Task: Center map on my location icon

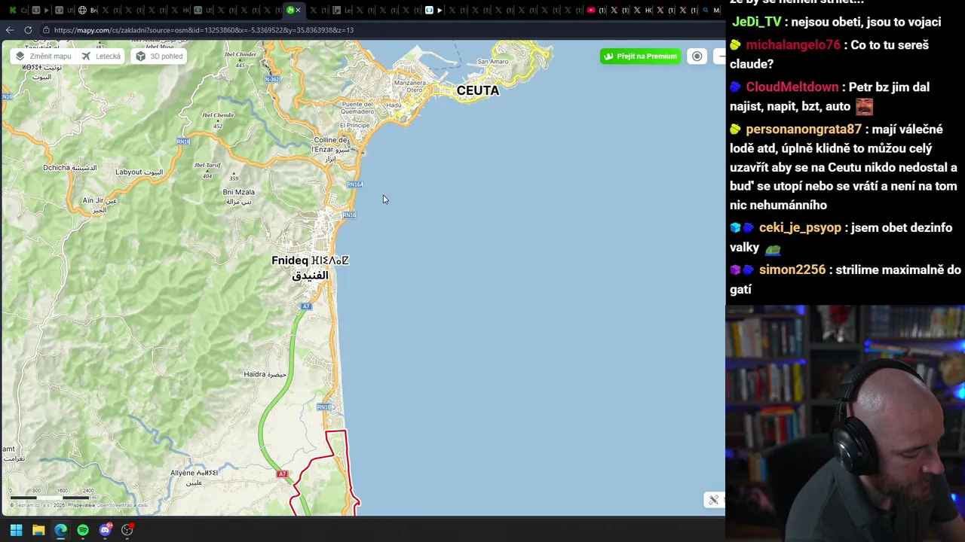Action: click(x=697, y=56)
